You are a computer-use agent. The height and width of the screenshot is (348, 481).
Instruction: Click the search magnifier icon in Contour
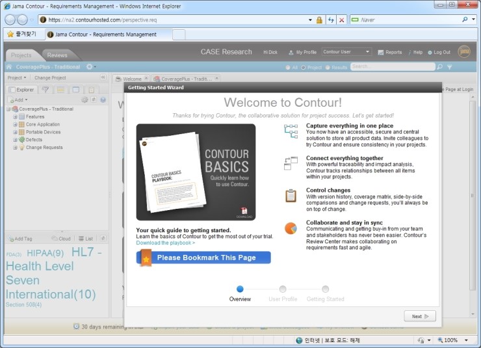441,67
